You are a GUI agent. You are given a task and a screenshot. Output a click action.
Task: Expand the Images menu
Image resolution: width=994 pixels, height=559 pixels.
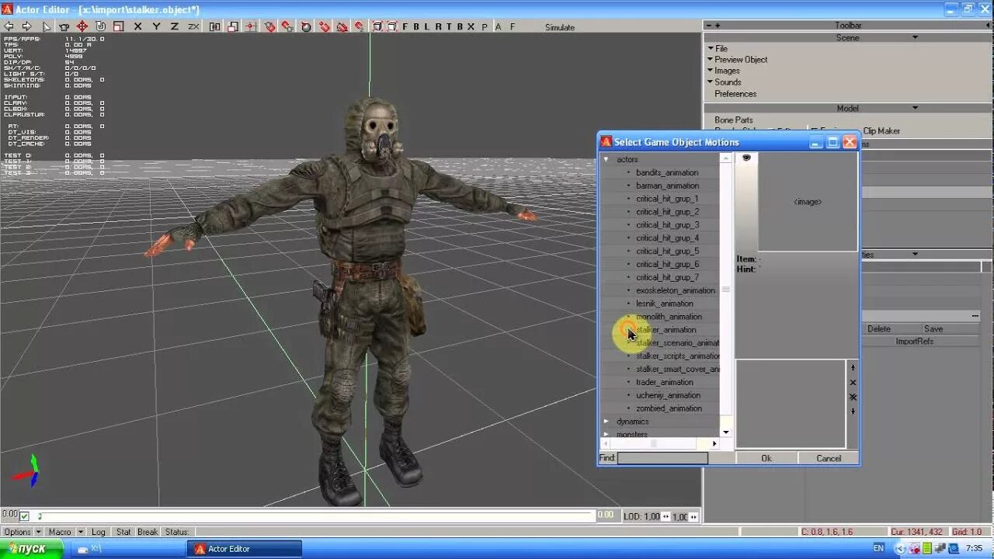pos(727,71)
